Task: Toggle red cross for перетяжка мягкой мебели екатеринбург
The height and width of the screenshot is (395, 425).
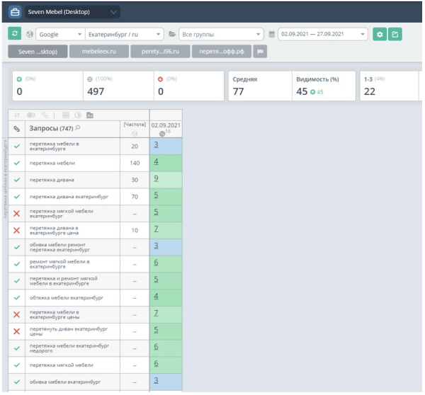Action: [17, 212]
